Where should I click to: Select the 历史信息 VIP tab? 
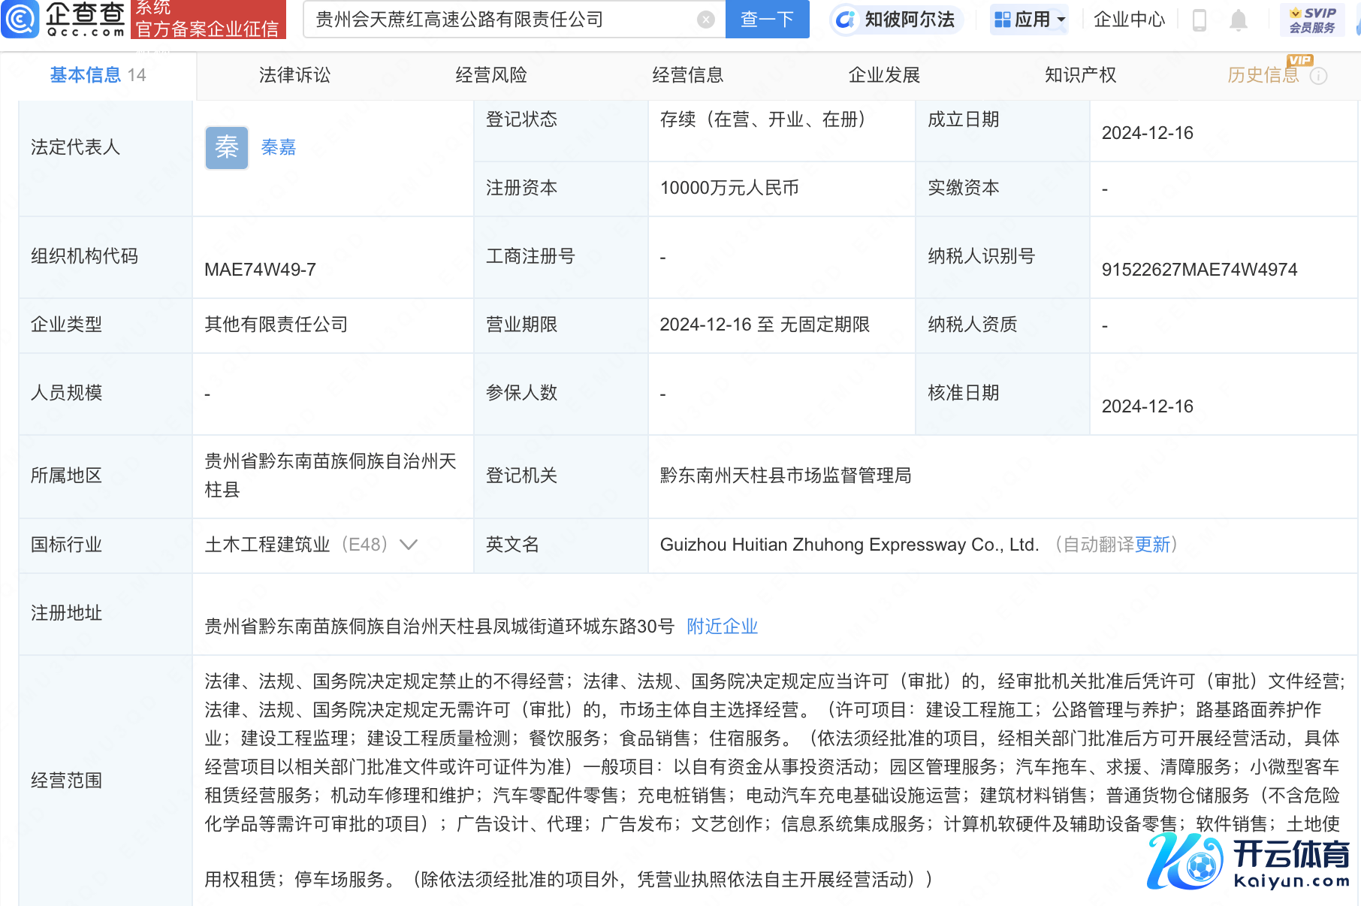[x=1263, y=75]
